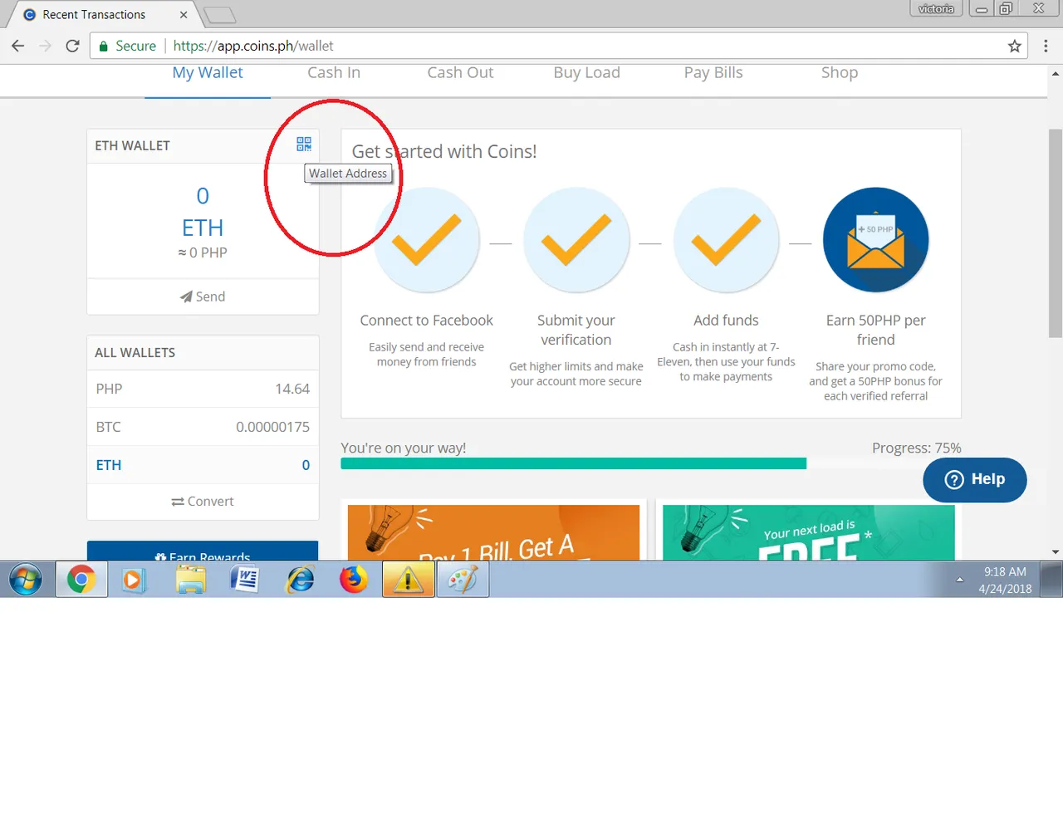
Task: Reload the page with the refresh icon
Action: click(72, 46)
